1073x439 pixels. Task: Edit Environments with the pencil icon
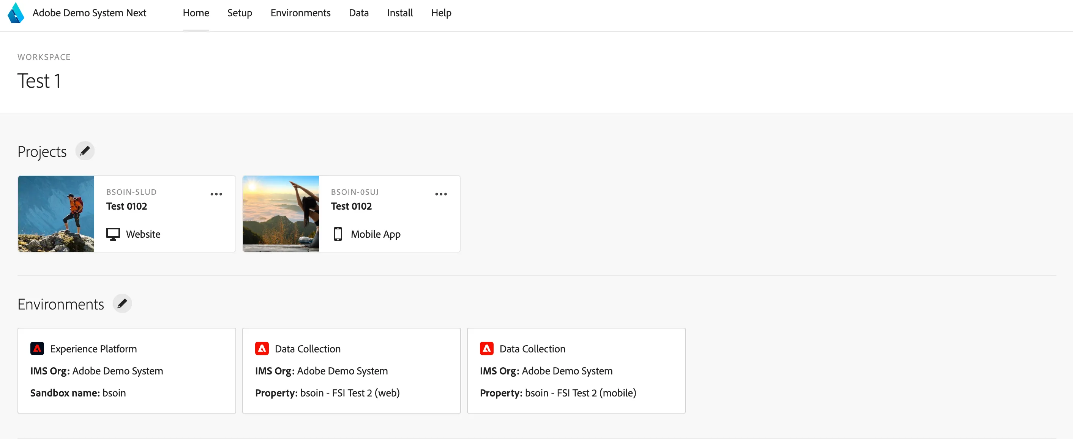coord(122,304)
